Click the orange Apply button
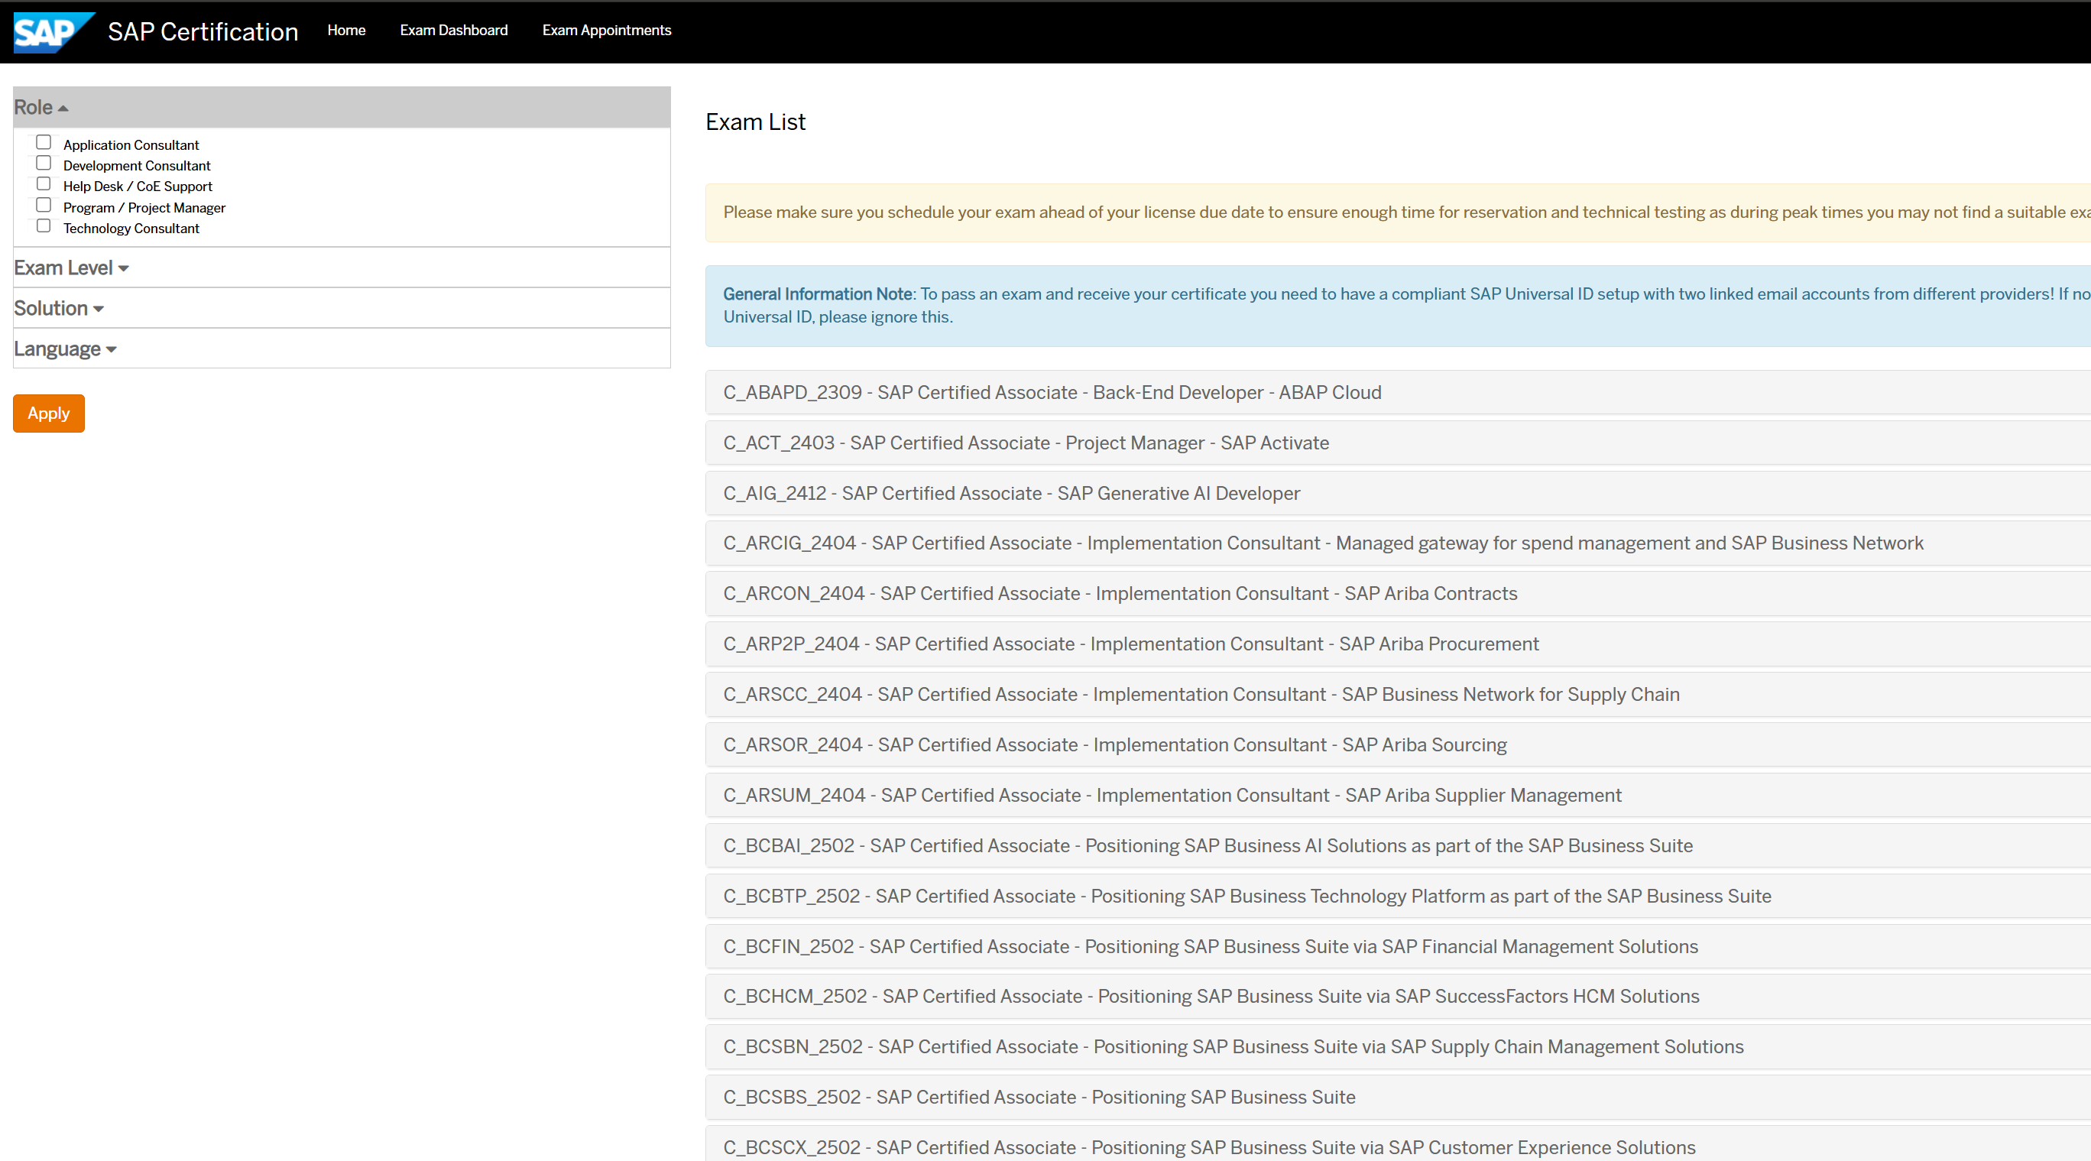 pos(49,413)
